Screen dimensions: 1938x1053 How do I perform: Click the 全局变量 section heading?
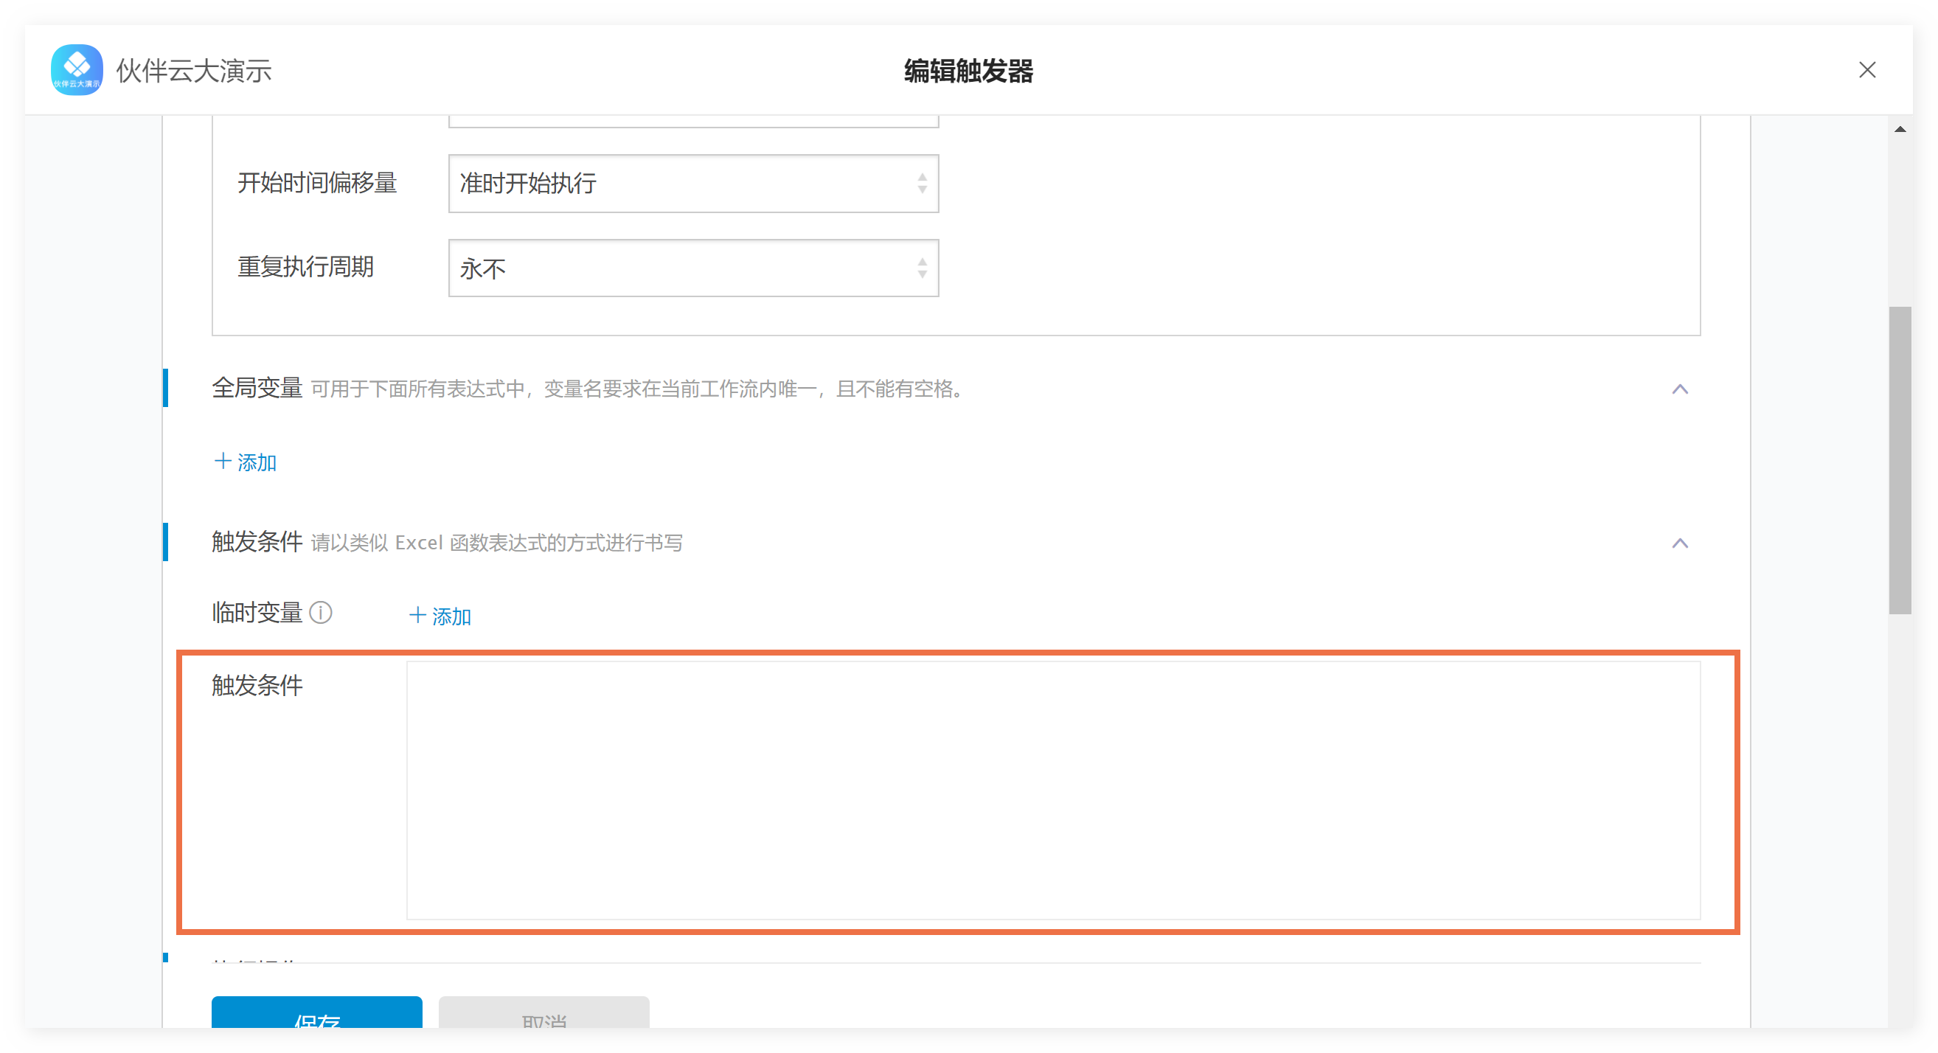click(257, 388)
